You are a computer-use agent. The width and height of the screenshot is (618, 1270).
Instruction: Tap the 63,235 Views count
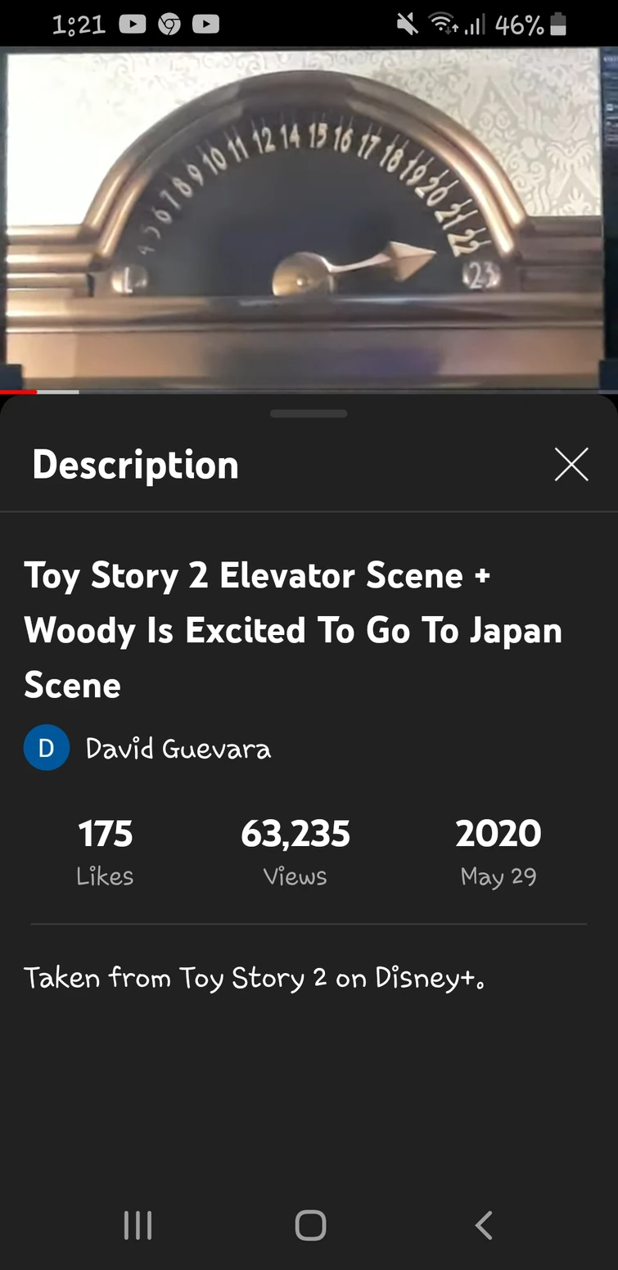[295, 853]
